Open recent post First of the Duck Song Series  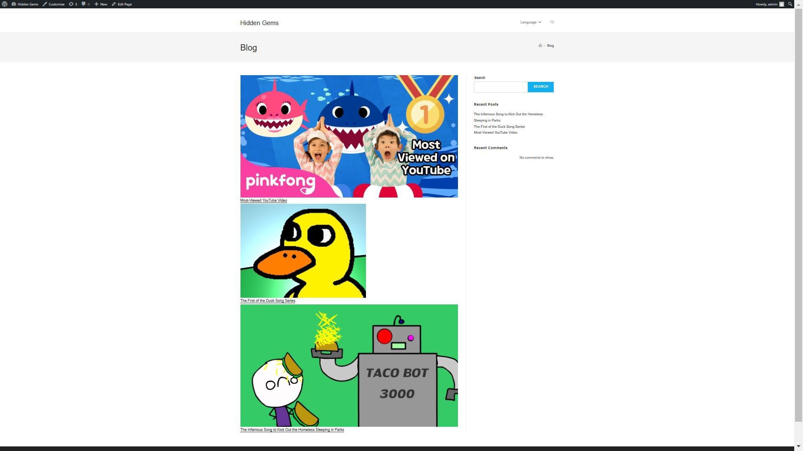click(x=499, y=127)
